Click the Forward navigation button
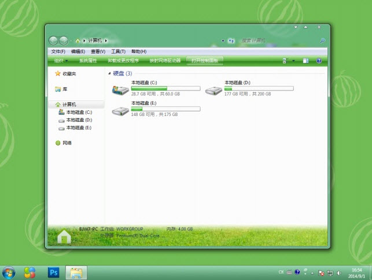372x280 pixels. point(64,41)
